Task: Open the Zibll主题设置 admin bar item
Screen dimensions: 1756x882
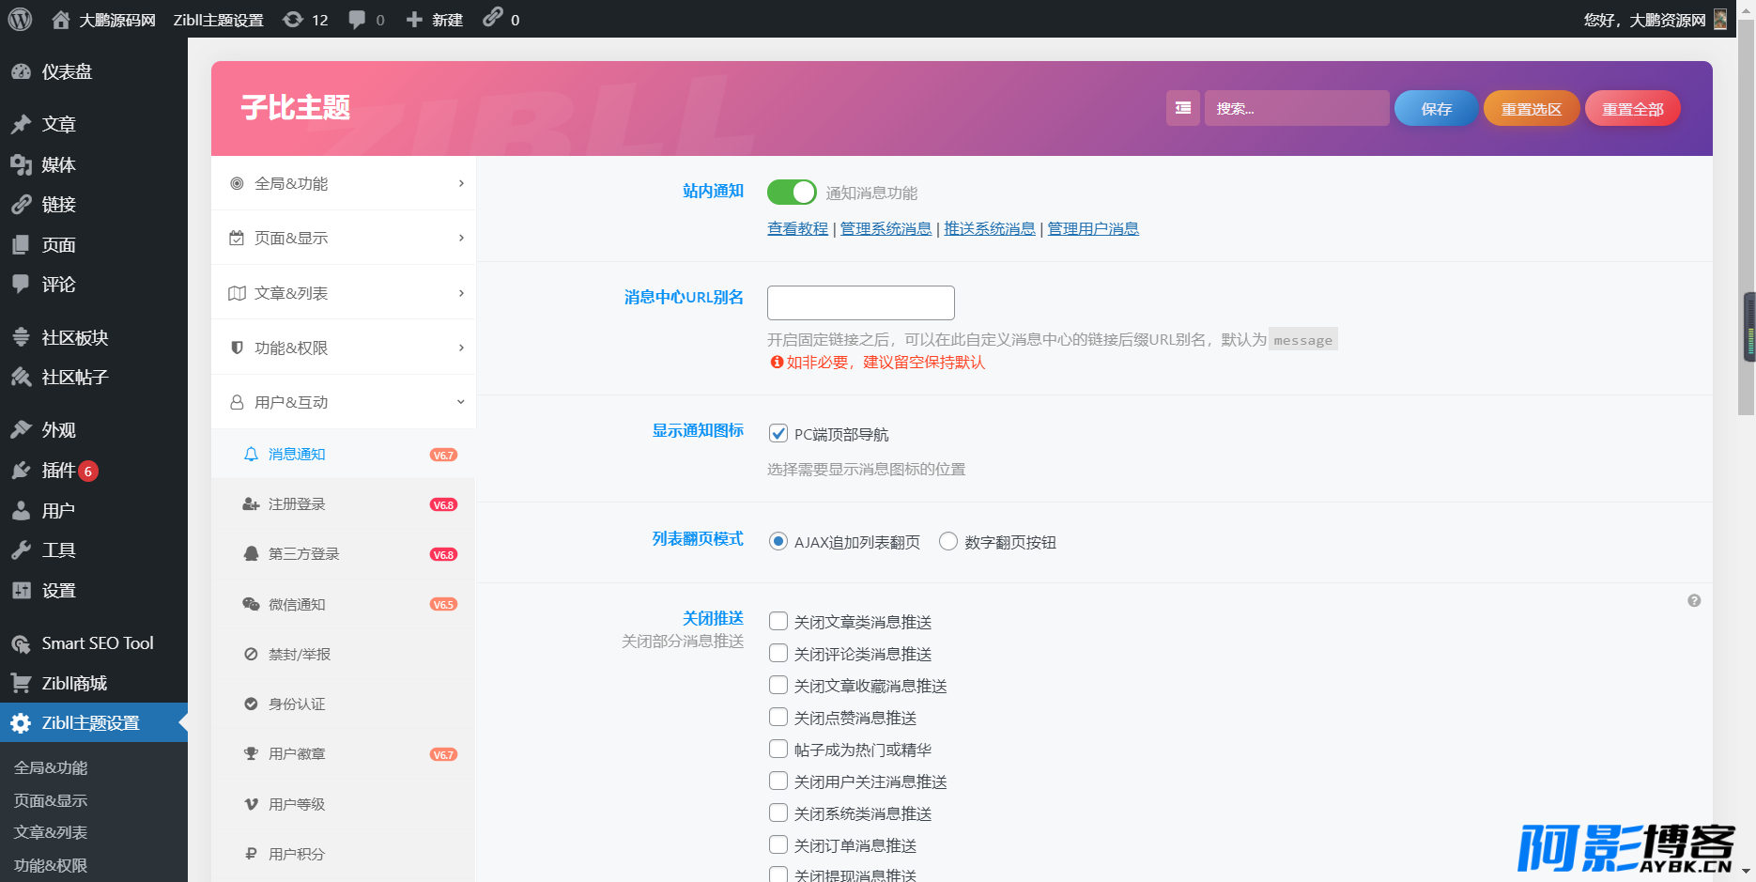Action: [218, 20]
